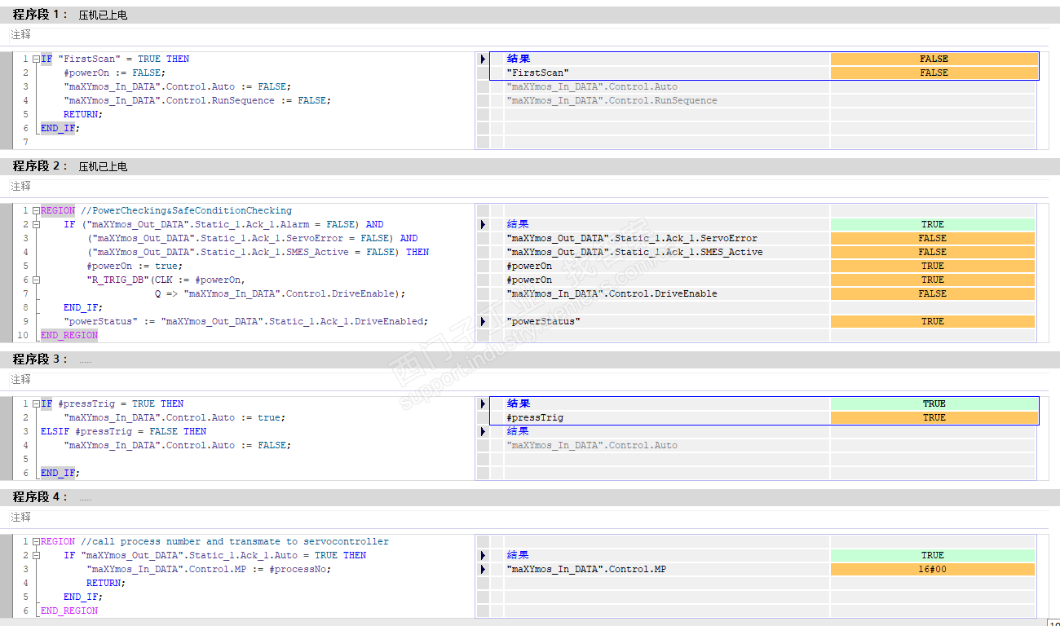Click the 注释 comment field under 程序段 4

(x=21, y=517)
